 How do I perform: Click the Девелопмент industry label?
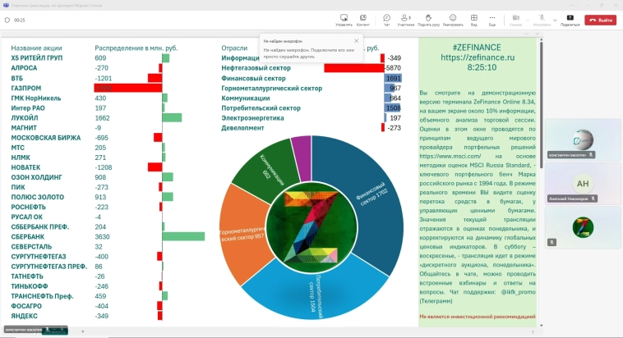242,128
